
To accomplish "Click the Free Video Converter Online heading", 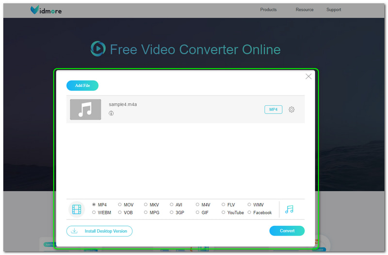I will [195, 49].
